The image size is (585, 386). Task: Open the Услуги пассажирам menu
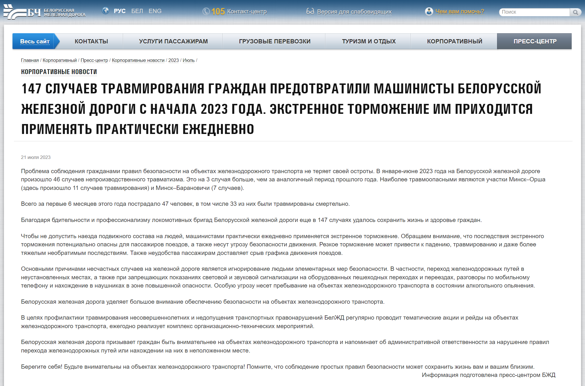173,41
